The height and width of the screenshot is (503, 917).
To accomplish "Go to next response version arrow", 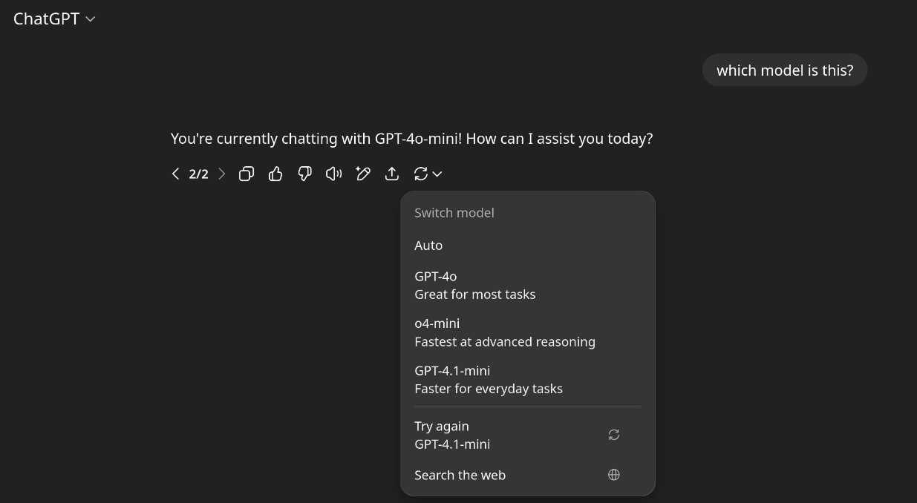I will [x=221, y=174].
